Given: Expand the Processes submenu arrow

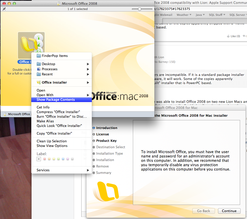Looking at the screenshot, I should tap(88, 69).
